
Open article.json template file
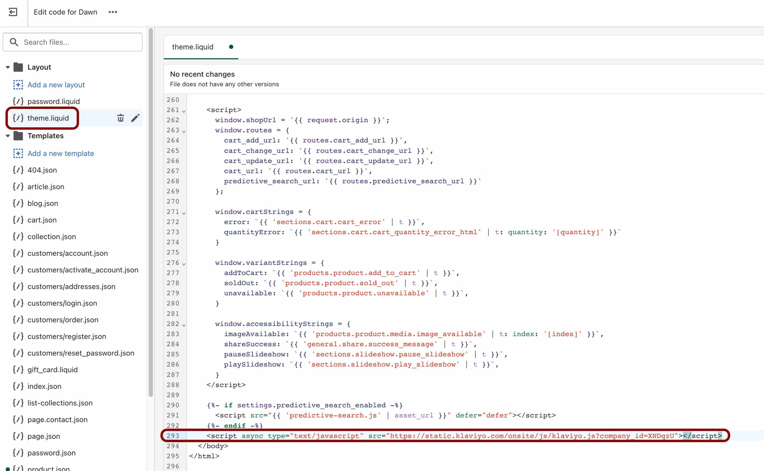click(46, 187)
